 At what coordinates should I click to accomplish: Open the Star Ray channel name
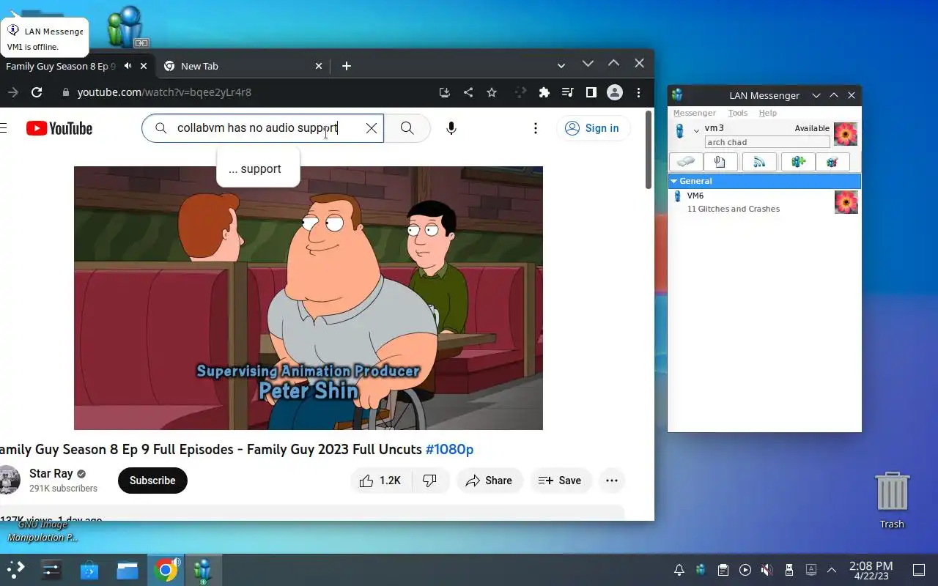coord(51,474)
